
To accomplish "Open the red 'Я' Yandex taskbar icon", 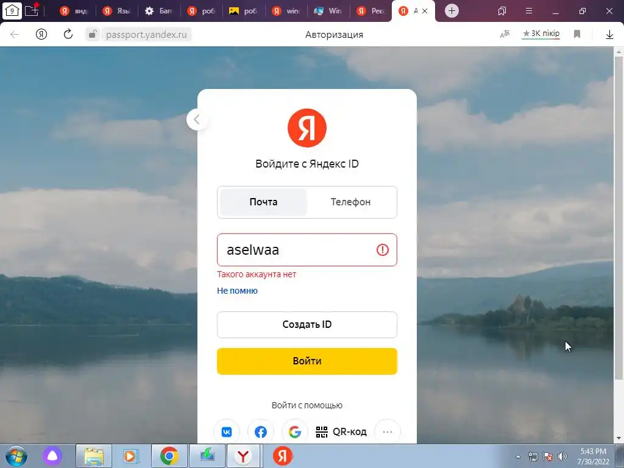I will click(282, 456).
